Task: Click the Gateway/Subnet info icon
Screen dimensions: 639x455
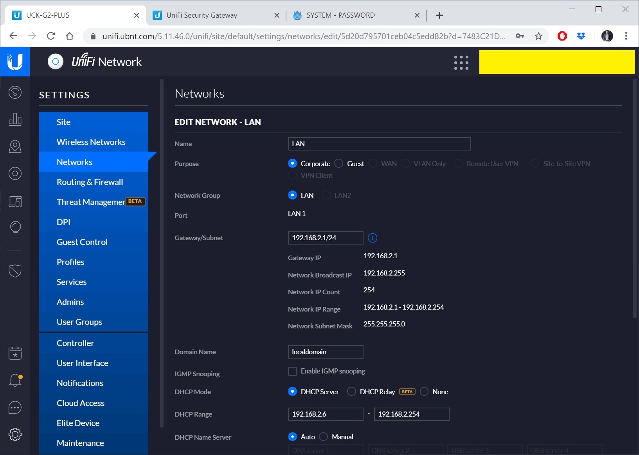Action: 373,238
